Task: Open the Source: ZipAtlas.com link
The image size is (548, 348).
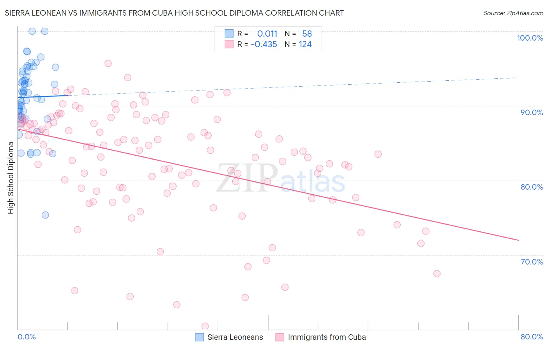Action: coord(513,13)
